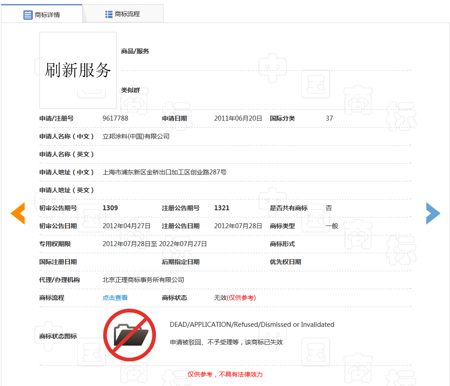The width and height of the screenshot is (450, 386).
Task: Select address 上海市浦东新区金桥出口加工区创业路287号
Action: tap(164, 172)
